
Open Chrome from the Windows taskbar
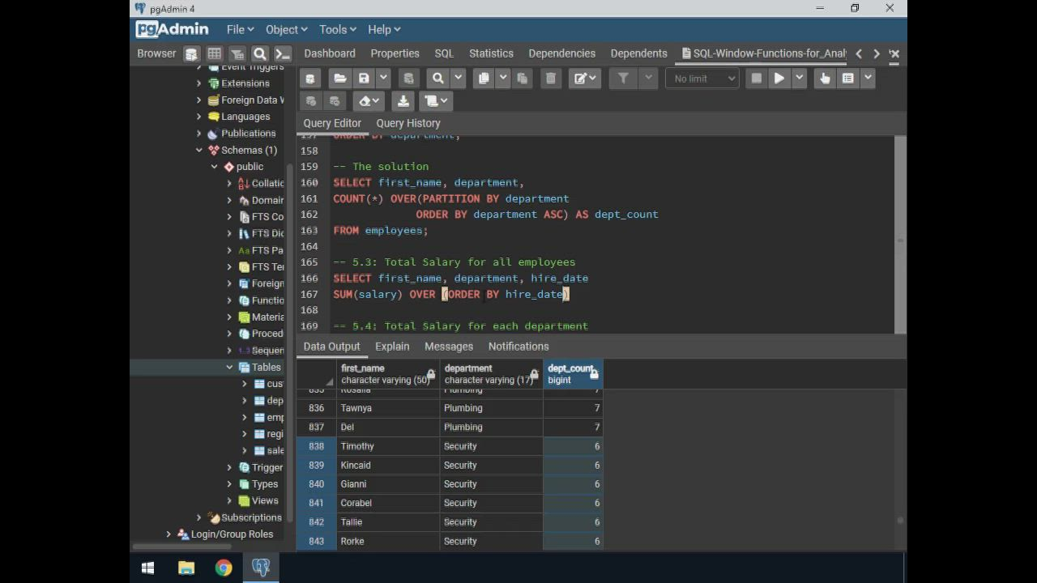pos(224,568)
